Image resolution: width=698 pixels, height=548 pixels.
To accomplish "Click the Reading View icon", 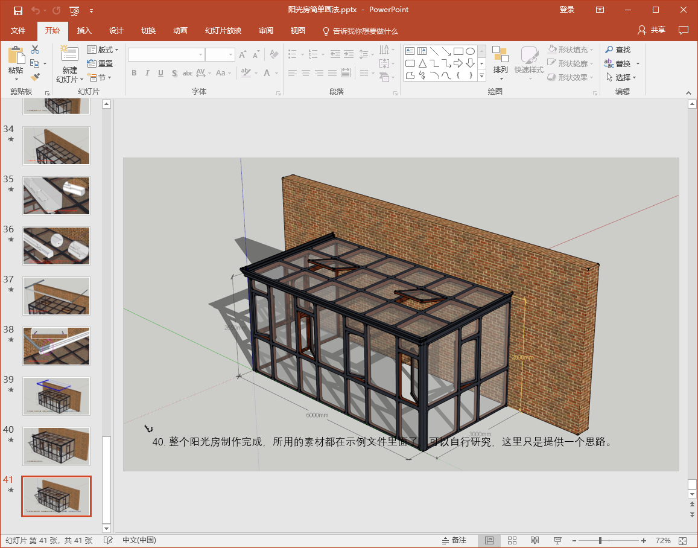I will pyautogui.click(x=535, y=540).
